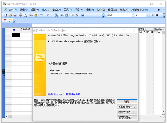Open the font name dropdown showing 宋体

point(133,15)
